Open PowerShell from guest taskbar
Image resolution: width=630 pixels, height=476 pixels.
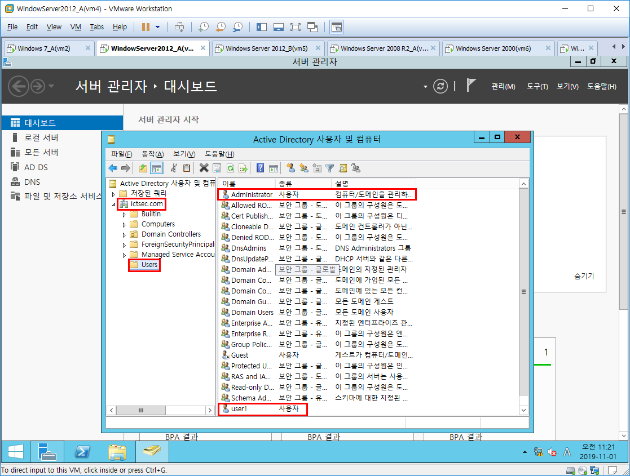(x=82, y=452)
